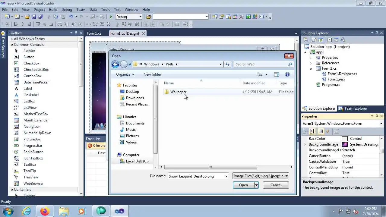Click the View Designer icon in Solution Explorer
The image size is (386, 217).
pos(336,40)
